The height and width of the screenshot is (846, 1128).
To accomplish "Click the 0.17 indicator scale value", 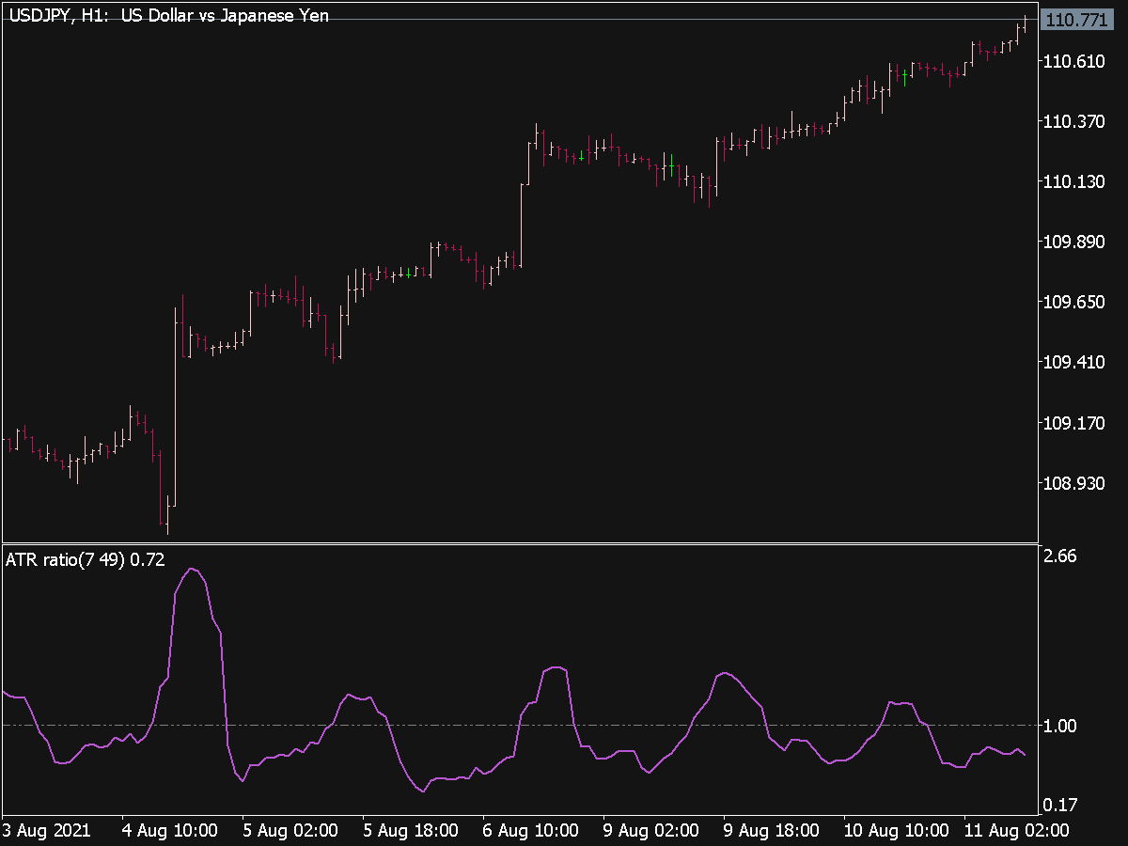I will coord(1060,805).
